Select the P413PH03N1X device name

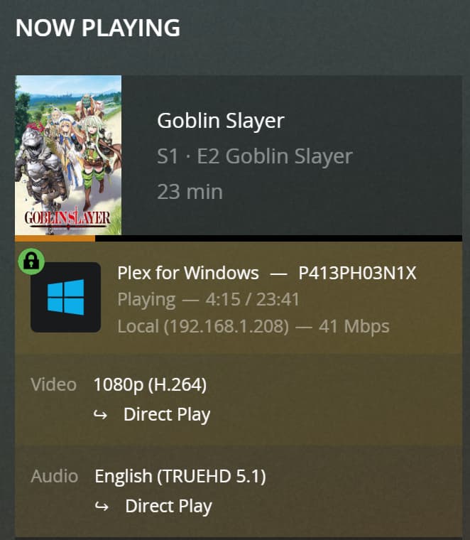tap(356, 273)
